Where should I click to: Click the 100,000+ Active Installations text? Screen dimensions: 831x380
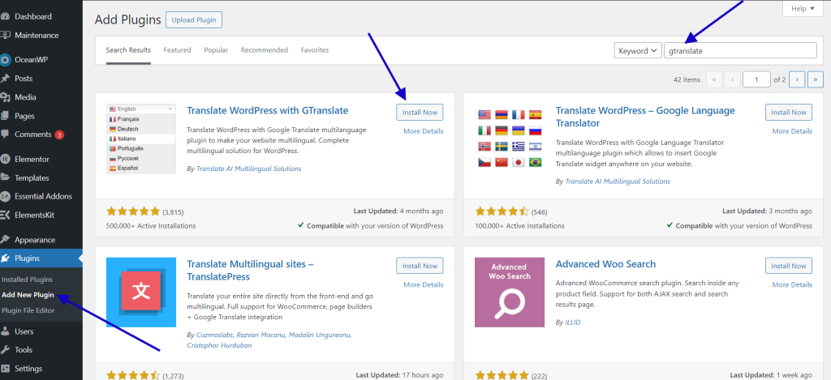[520, 226]
